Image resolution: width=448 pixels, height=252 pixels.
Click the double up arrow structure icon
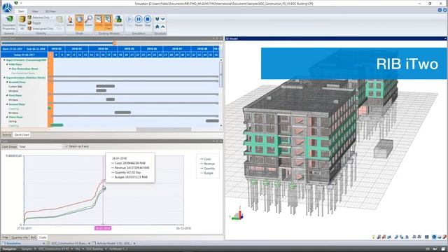[x=157, y=27]
